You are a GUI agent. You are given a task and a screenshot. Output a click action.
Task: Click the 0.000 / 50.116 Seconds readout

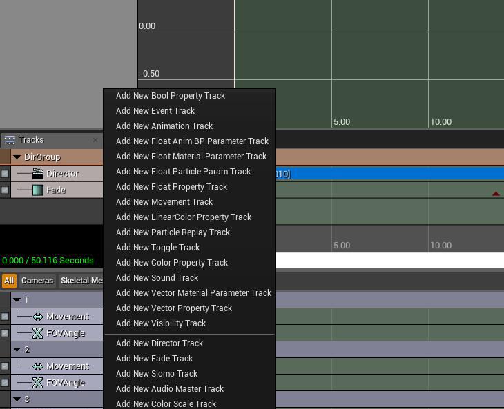click(48, 260)
